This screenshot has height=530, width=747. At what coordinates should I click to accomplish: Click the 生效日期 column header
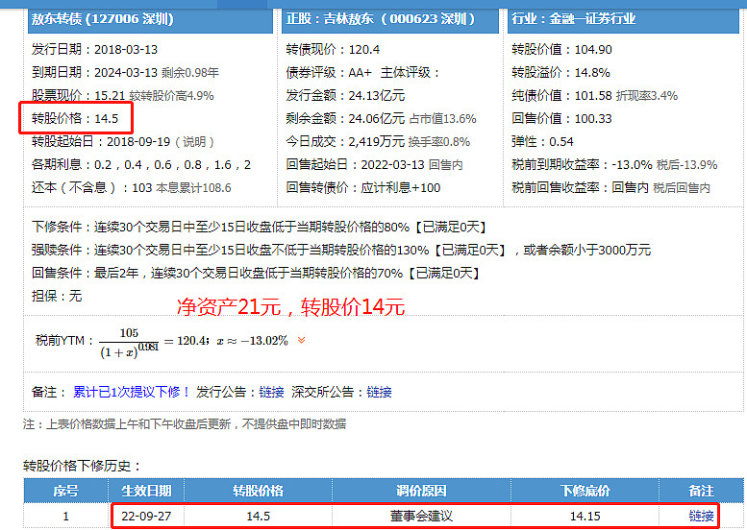(x=146, y=491)
